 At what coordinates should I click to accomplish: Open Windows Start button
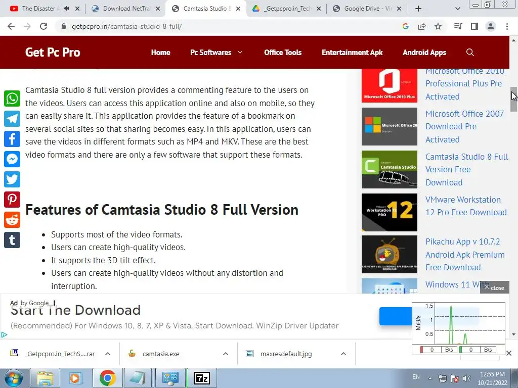tap(13, 378)
